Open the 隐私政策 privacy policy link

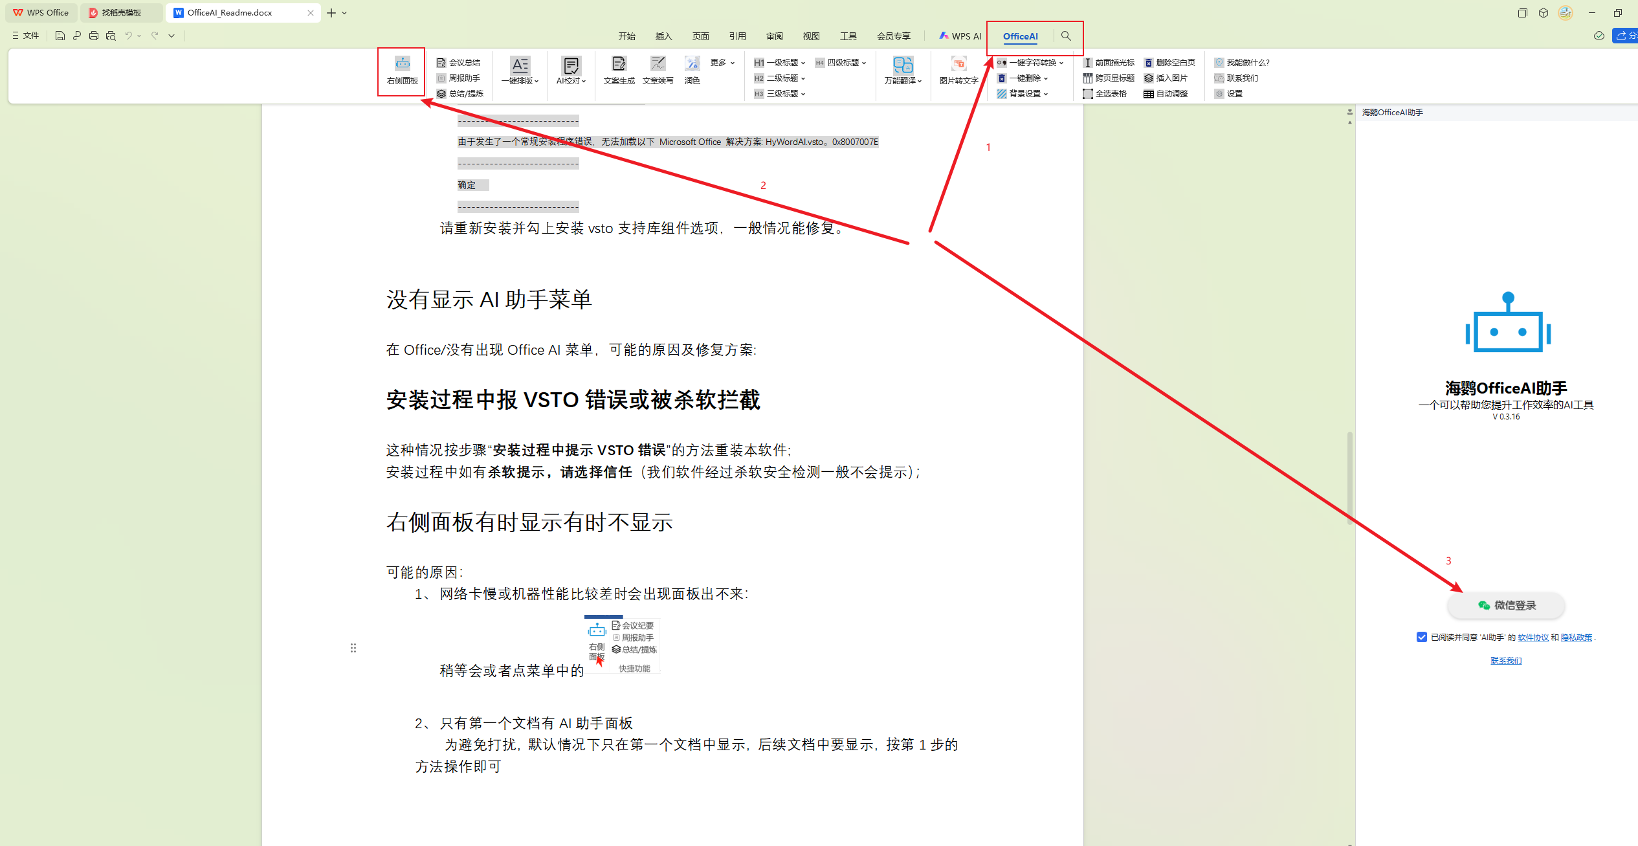pyautogui.click(x=1575, y=637)
